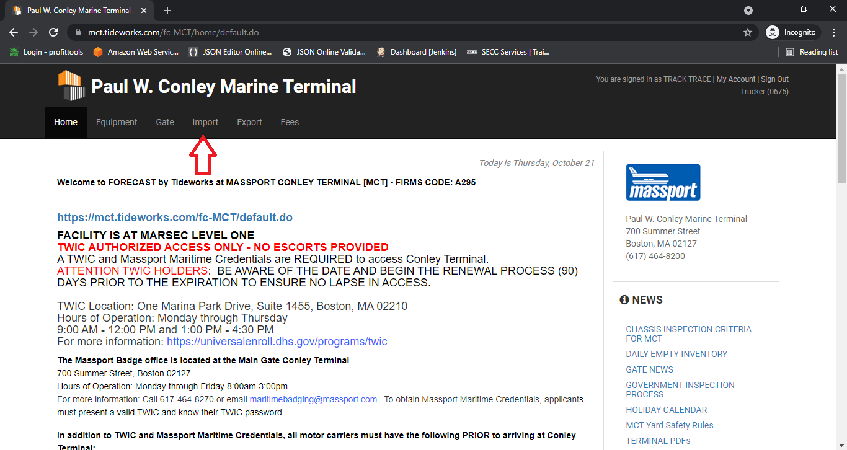Email maritimebadging@massport.com link
Viewport: 847px width, 450px height.
point(314,399)
